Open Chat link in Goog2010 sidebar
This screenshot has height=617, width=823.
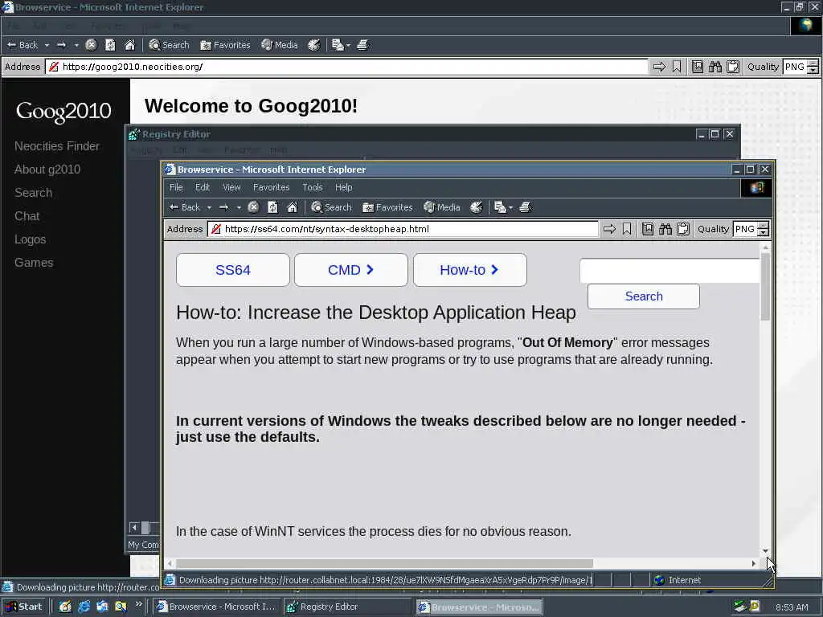pos(27,216)
